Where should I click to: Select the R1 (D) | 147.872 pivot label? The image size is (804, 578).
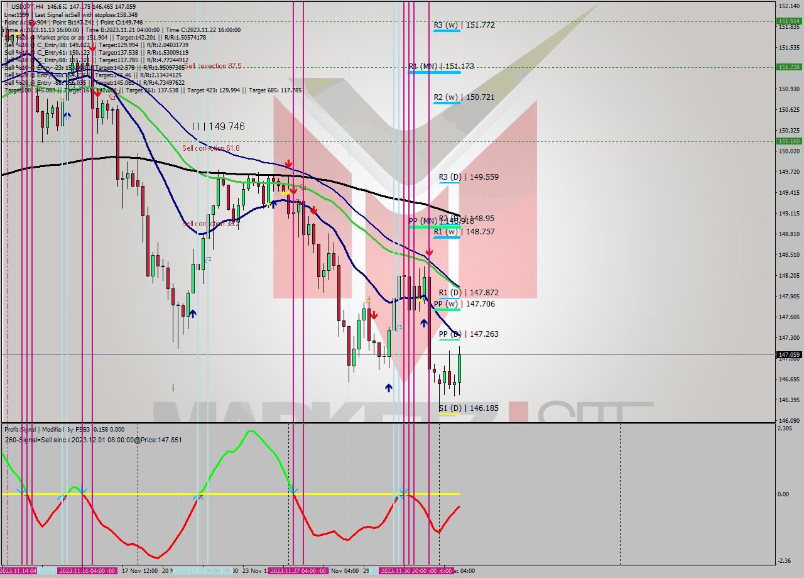[x=469, y=293]
